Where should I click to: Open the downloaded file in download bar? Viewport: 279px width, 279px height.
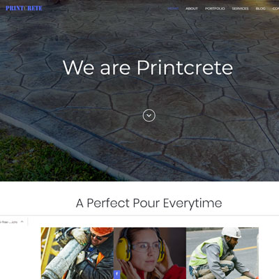(x=9, y=222)
